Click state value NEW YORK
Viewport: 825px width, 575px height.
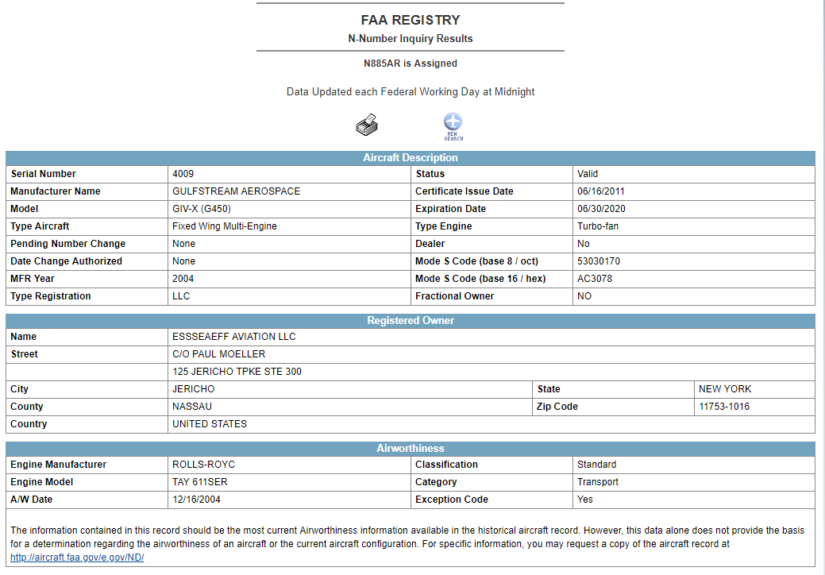pyautogui.click(x=725, y=389)
